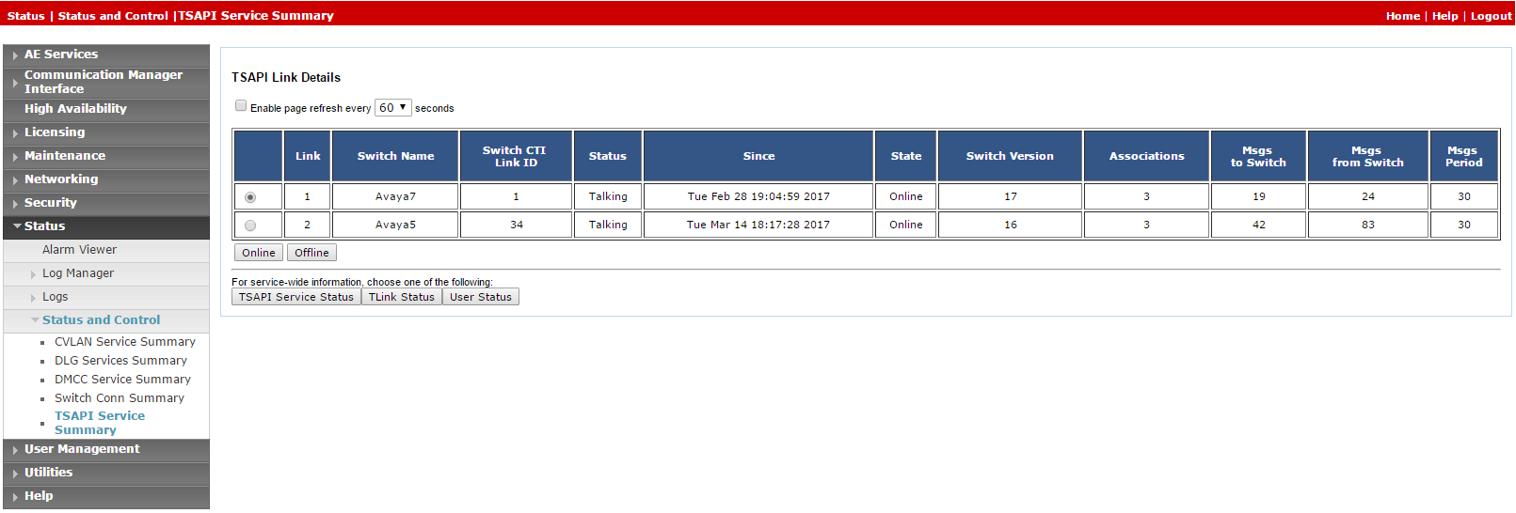Expand the Utilities menu

pos(106,473)
